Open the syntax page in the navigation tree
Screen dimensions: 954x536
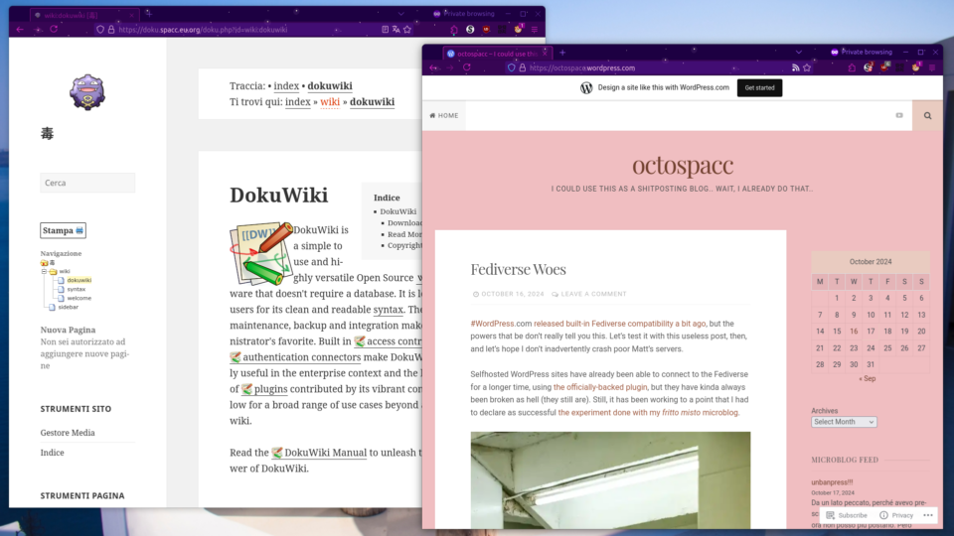coord(77,289)
